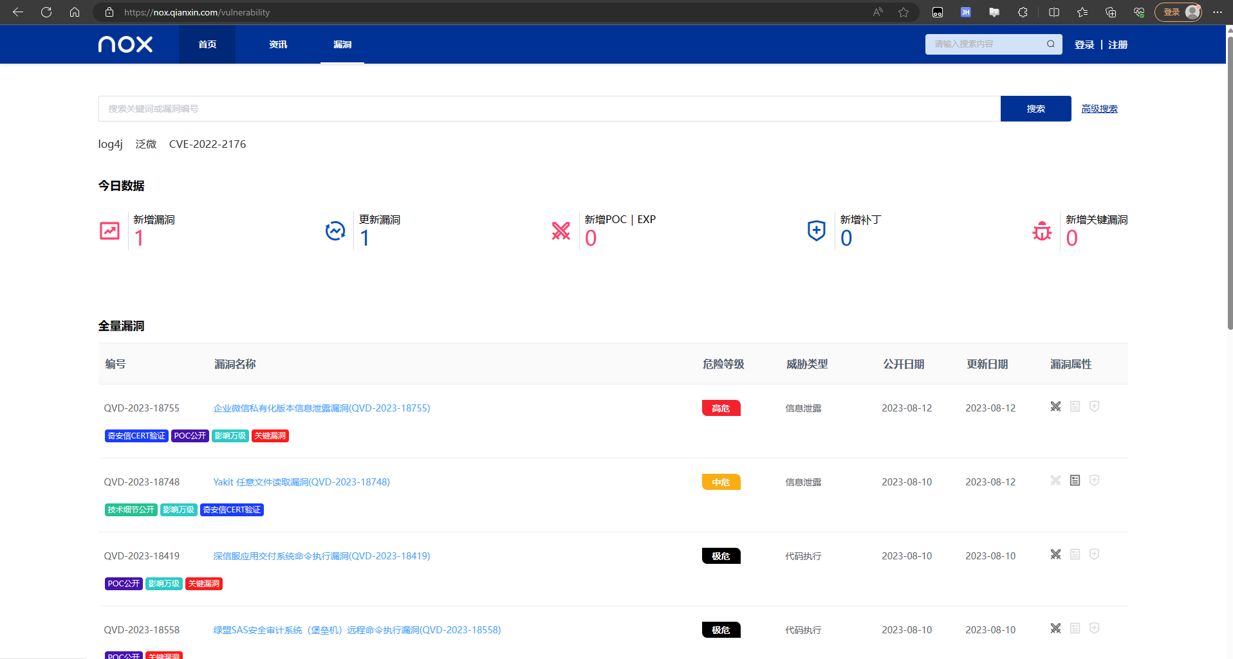Open browser settings and more menu

coord(1218,12)
